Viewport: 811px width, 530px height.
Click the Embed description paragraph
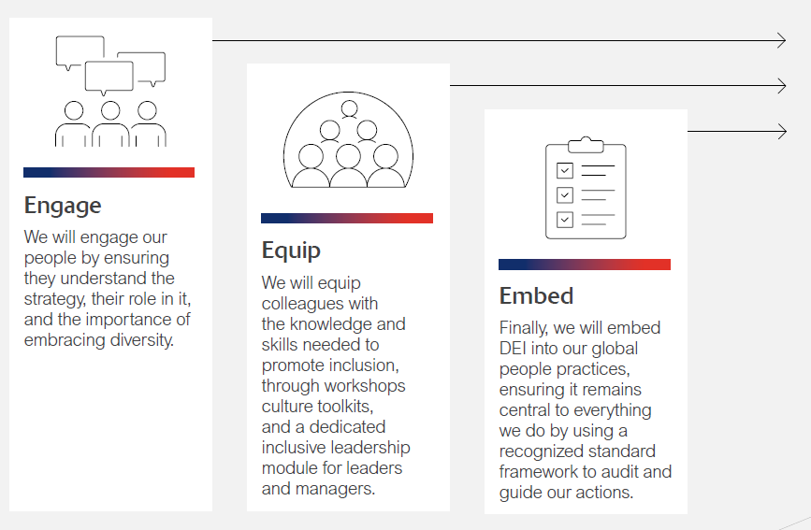coord(585,410)
